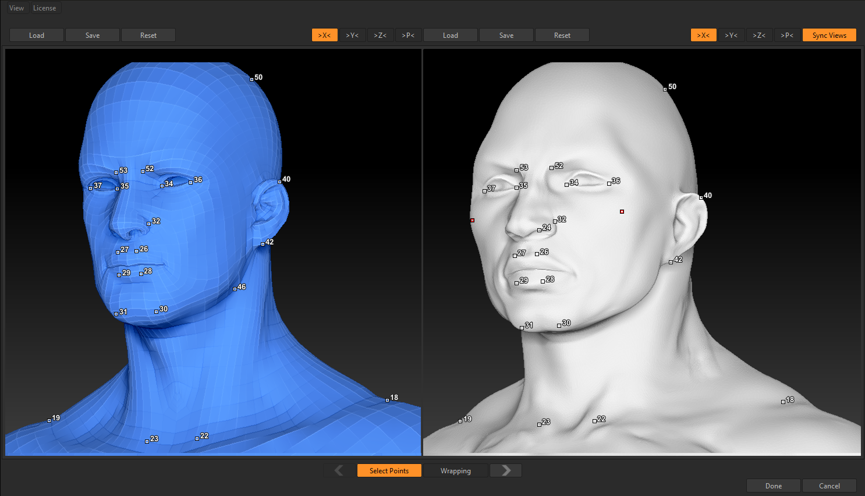Toggle >Y< symmetry for blue model view
Image resolution: width=865 pixels, height=496 pixels.
pyautogui.click(x=352, y=36)
